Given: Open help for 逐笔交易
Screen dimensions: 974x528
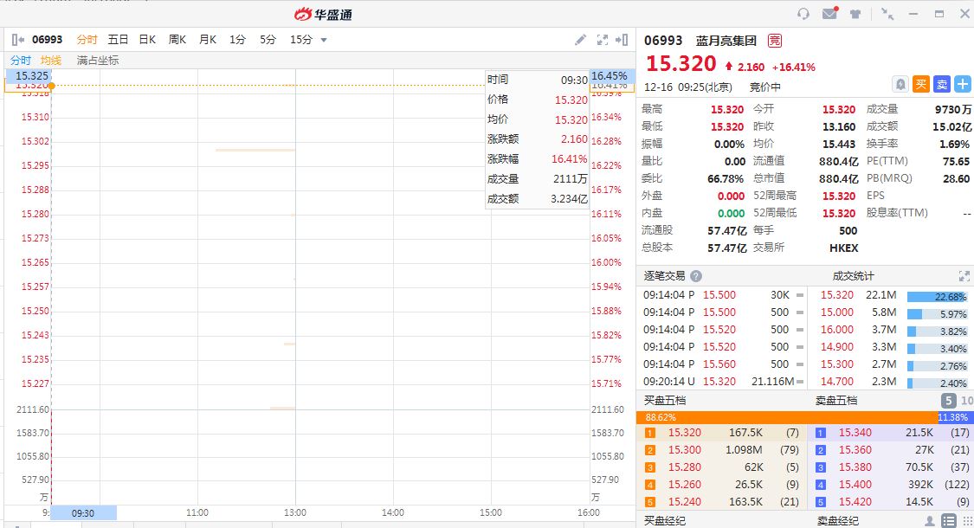Looking at the screenshot, I should tap(696, 276).
